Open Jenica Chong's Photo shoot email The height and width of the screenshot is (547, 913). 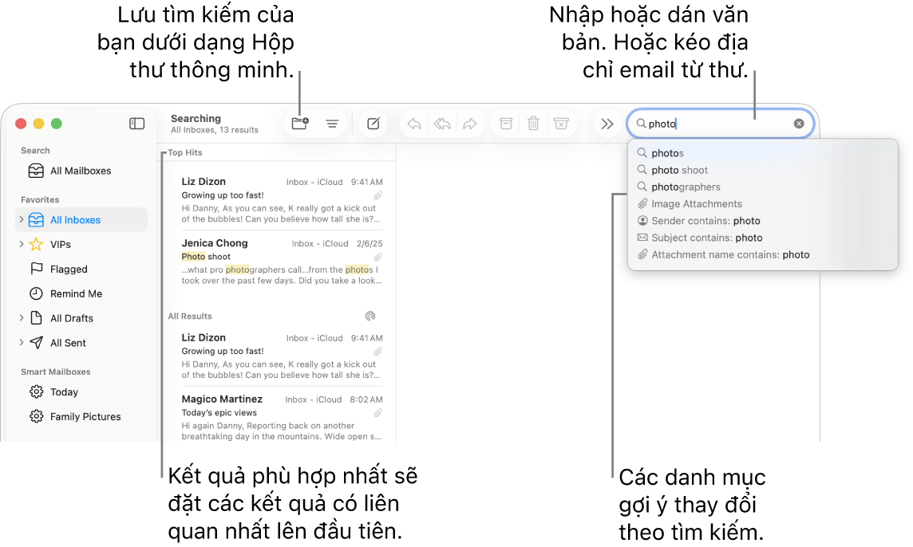pos(282,262)
